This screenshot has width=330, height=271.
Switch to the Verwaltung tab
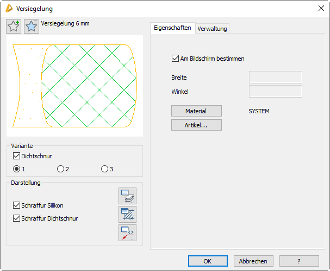(x=213, y=29)
